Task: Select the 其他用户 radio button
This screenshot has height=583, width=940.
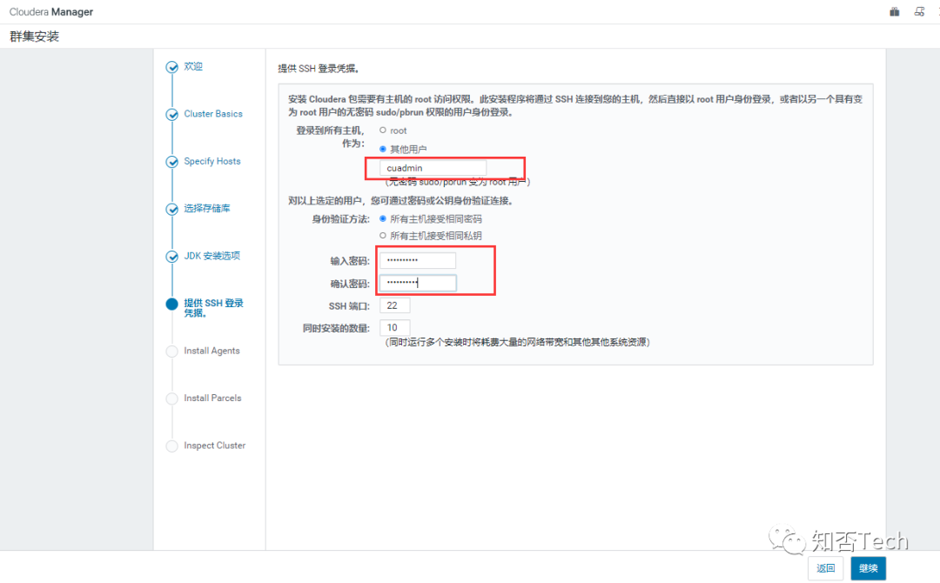Action: 382,149
